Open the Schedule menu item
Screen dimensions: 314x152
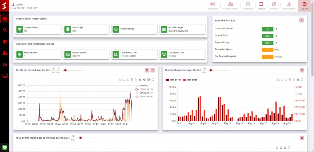(248, 6)
